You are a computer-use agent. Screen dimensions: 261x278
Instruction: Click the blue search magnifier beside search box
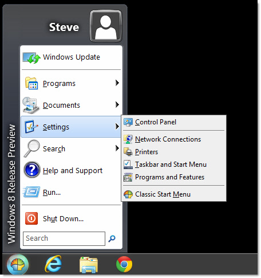pyautogui.click(x=112, y=238)
